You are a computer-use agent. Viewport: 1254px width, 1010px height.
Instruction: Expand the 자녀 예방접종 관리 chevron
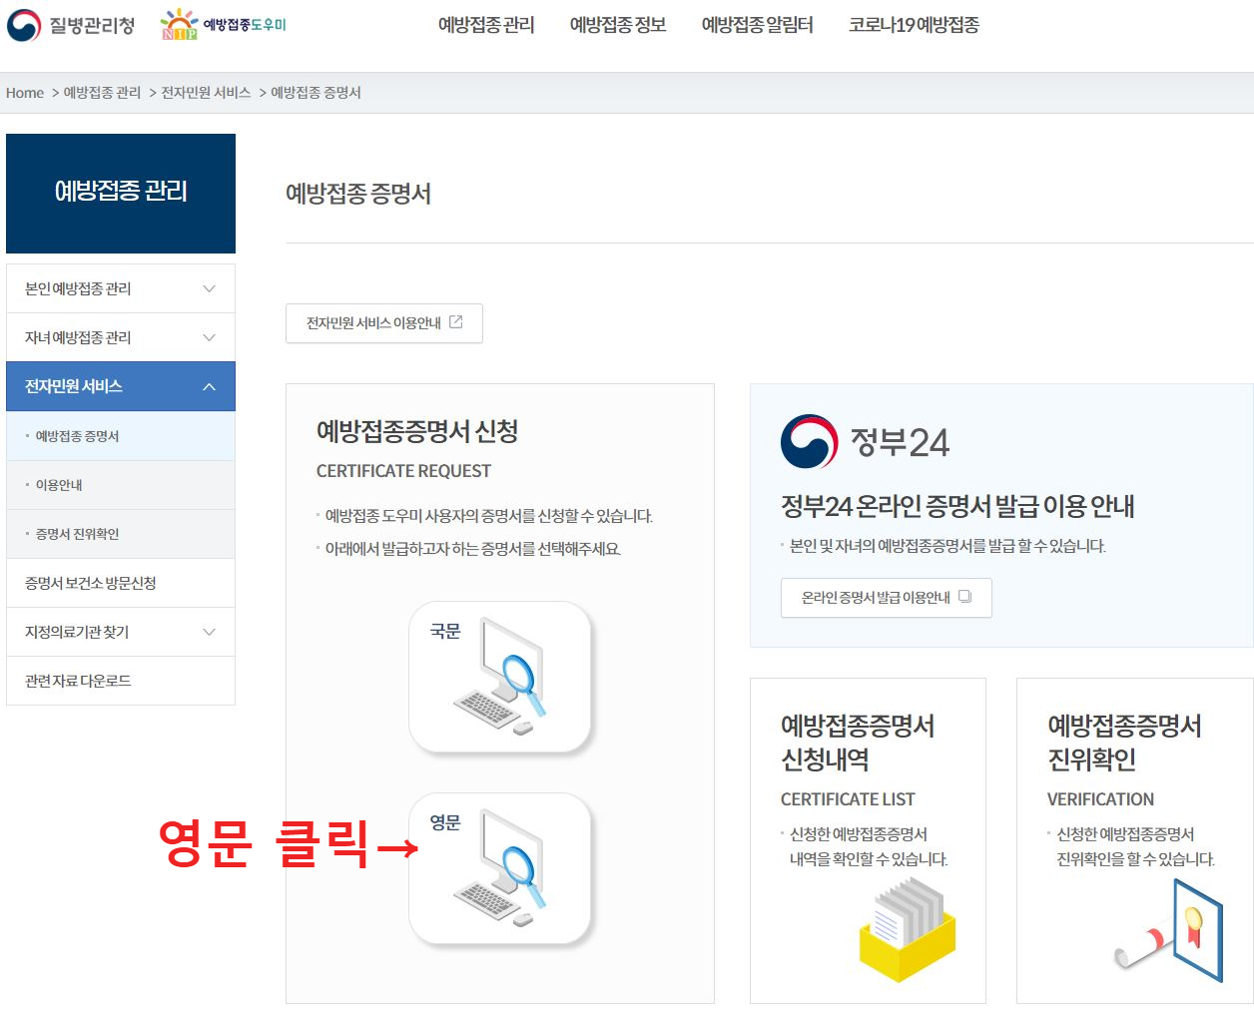tap(209, 337)
